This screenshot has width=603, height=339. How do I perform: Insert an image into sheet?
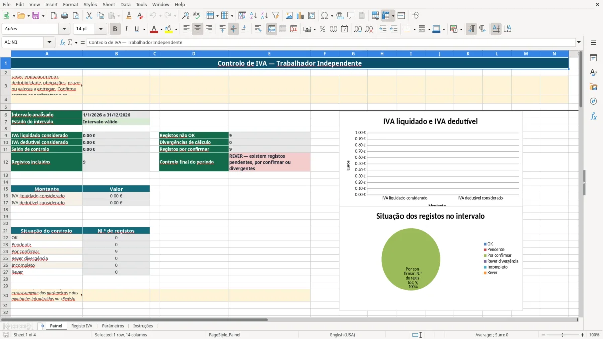289,16
